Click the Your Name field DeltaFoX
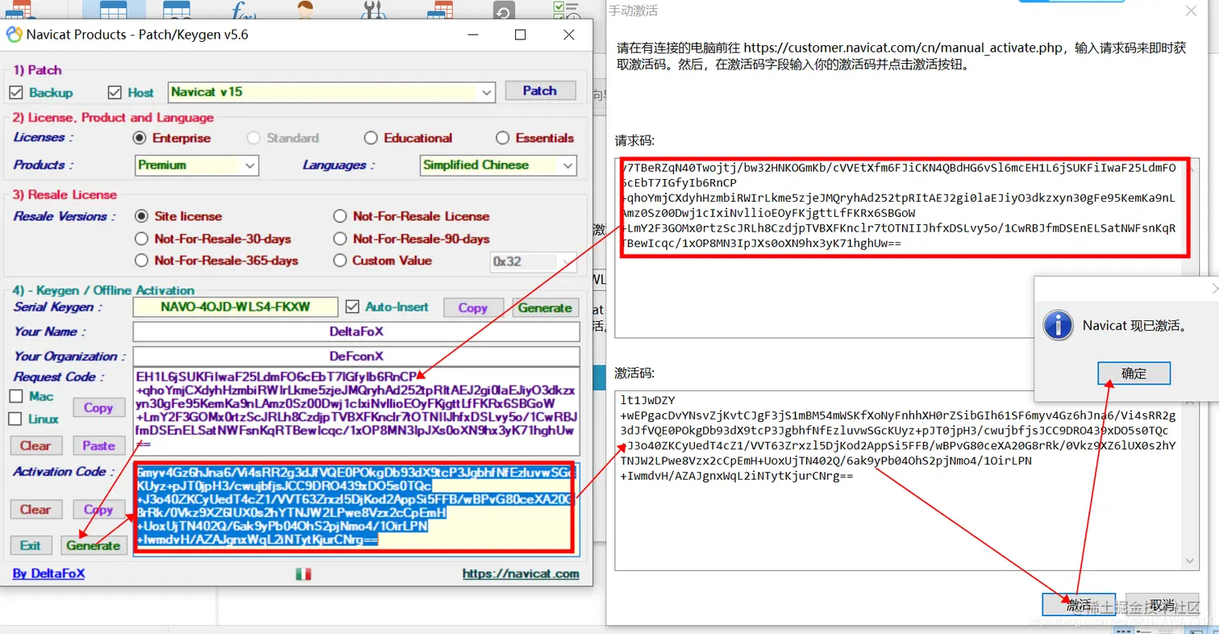The height and width of the screenshot is (634, 1219). pyautogui.click(x=356, y=332)
